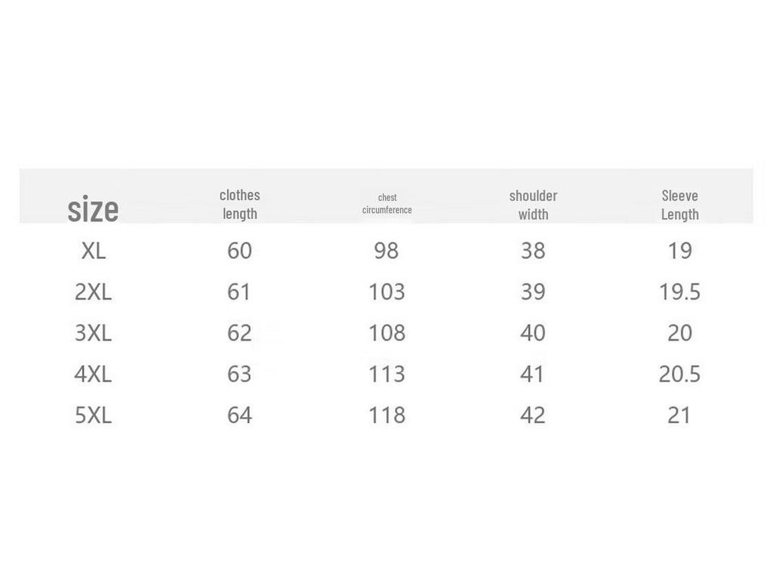Image resolution: width=773 pixels, height=580 pixels.
Task: Click the 'shoulder width' column header
Action: [x=533, y=205]
